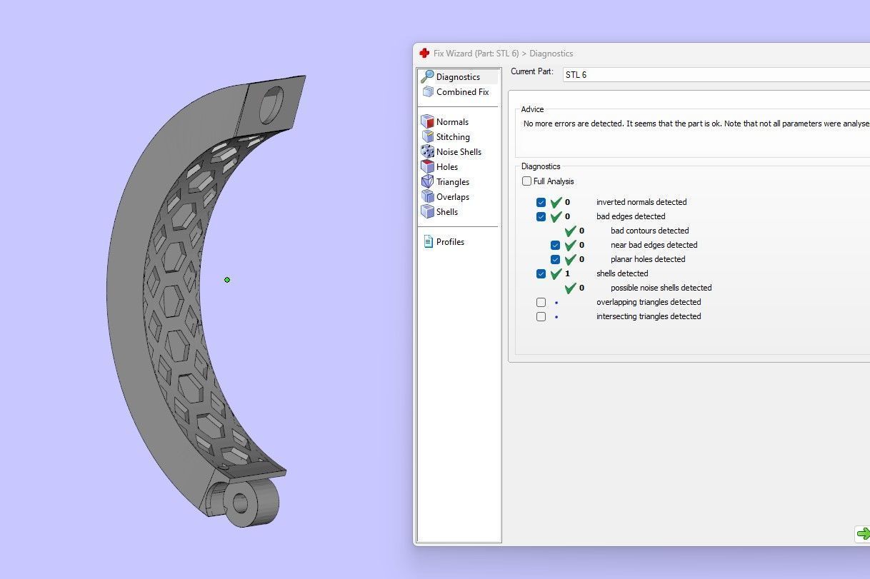Select the Stitching repair tool
Viewport: 870px width, 579px height.
pos(453,136)
